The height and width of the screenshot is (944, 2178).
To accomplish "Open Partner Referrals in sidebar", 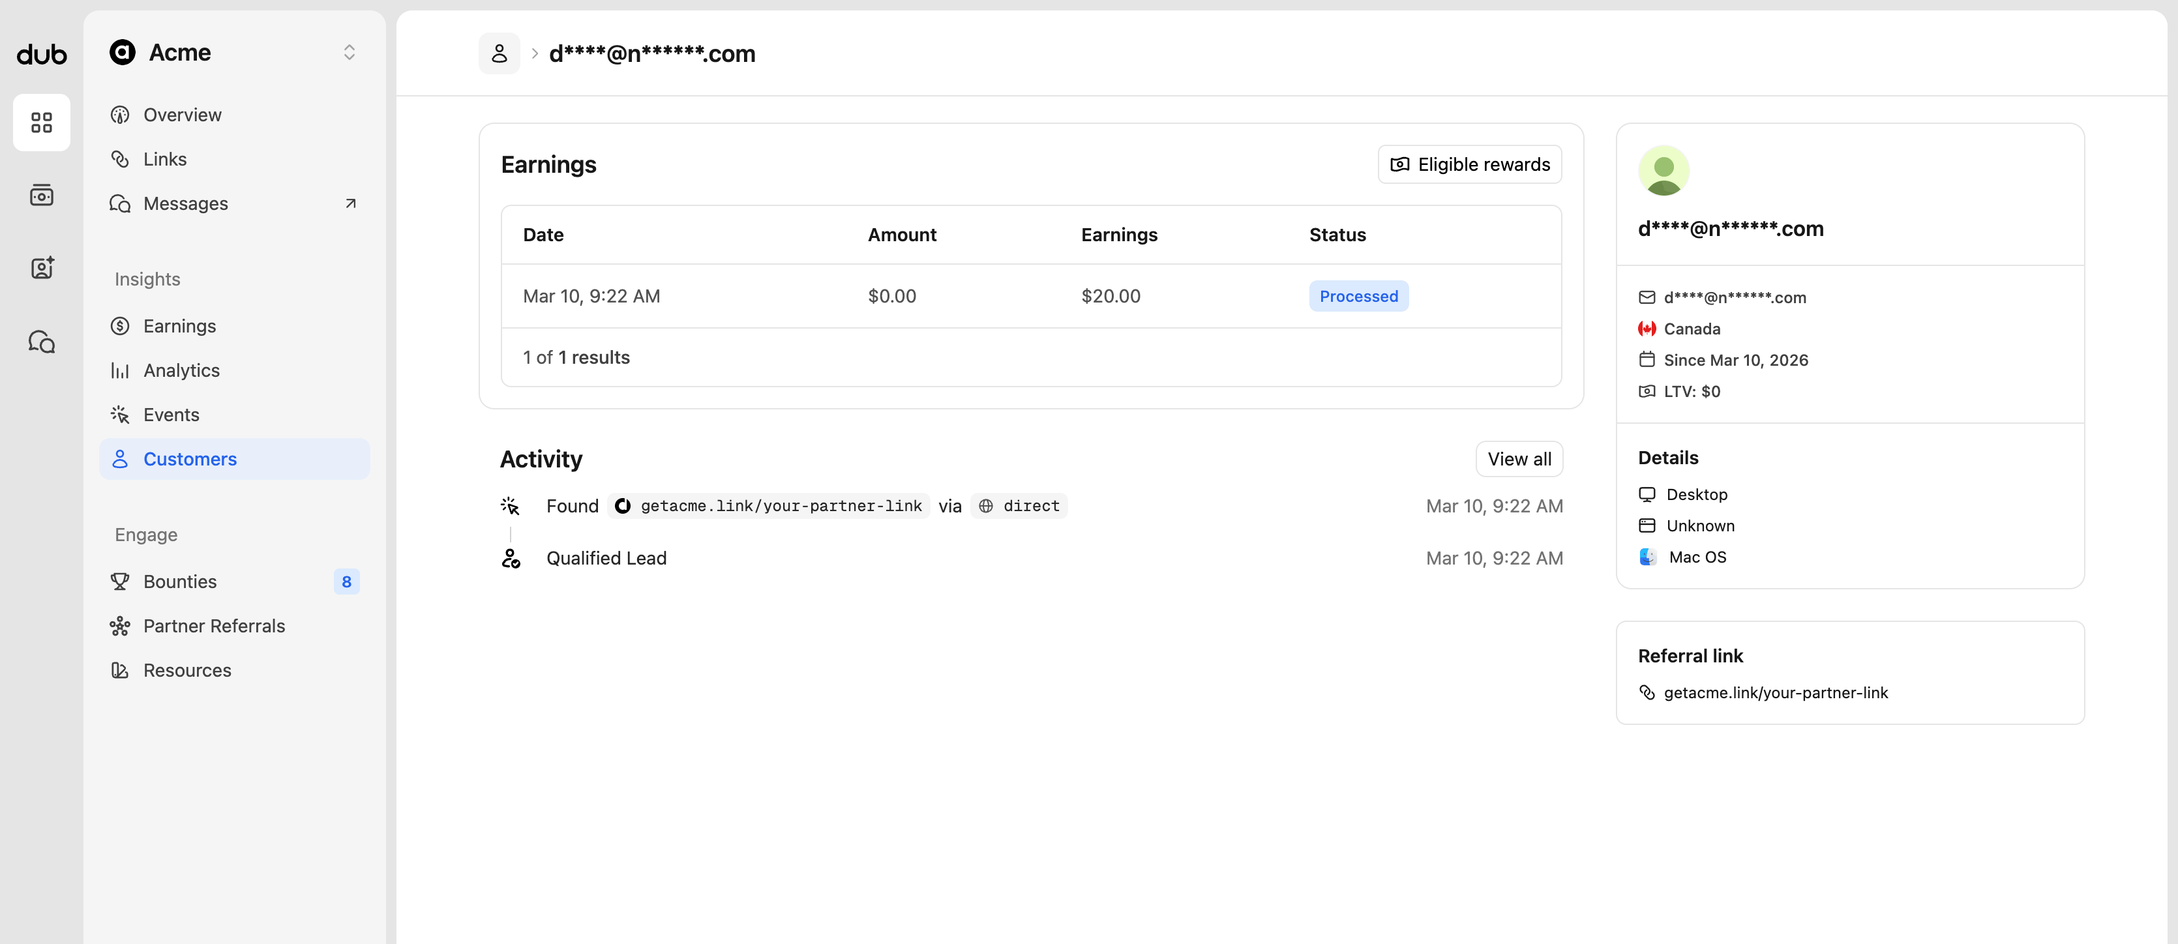I will [x=235, y=627].
